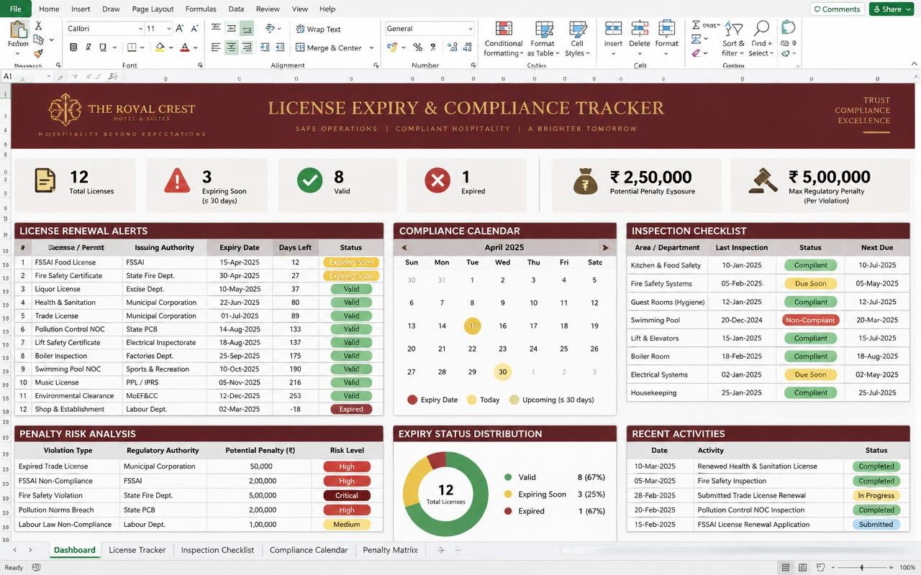The image size is (921, 575).
Task: Click the Insert cells icon
Action: coord(613,29)
